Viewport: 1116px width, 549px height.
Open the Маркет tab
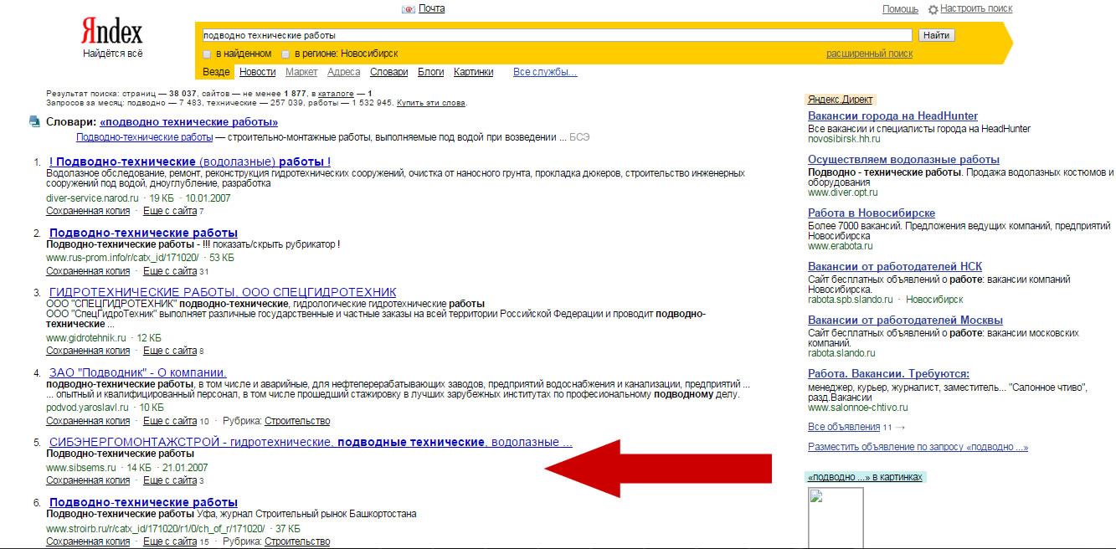pos(301,72)
